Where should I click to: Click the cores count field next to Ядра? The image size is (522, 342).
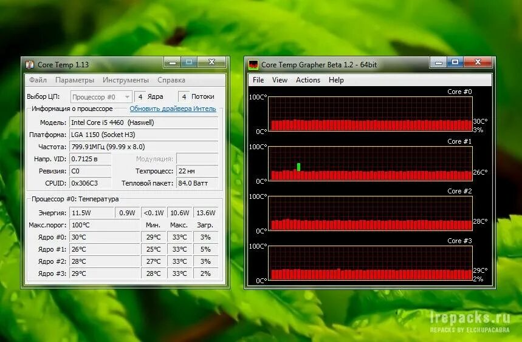pyautogui.click(x=140, y=97)
